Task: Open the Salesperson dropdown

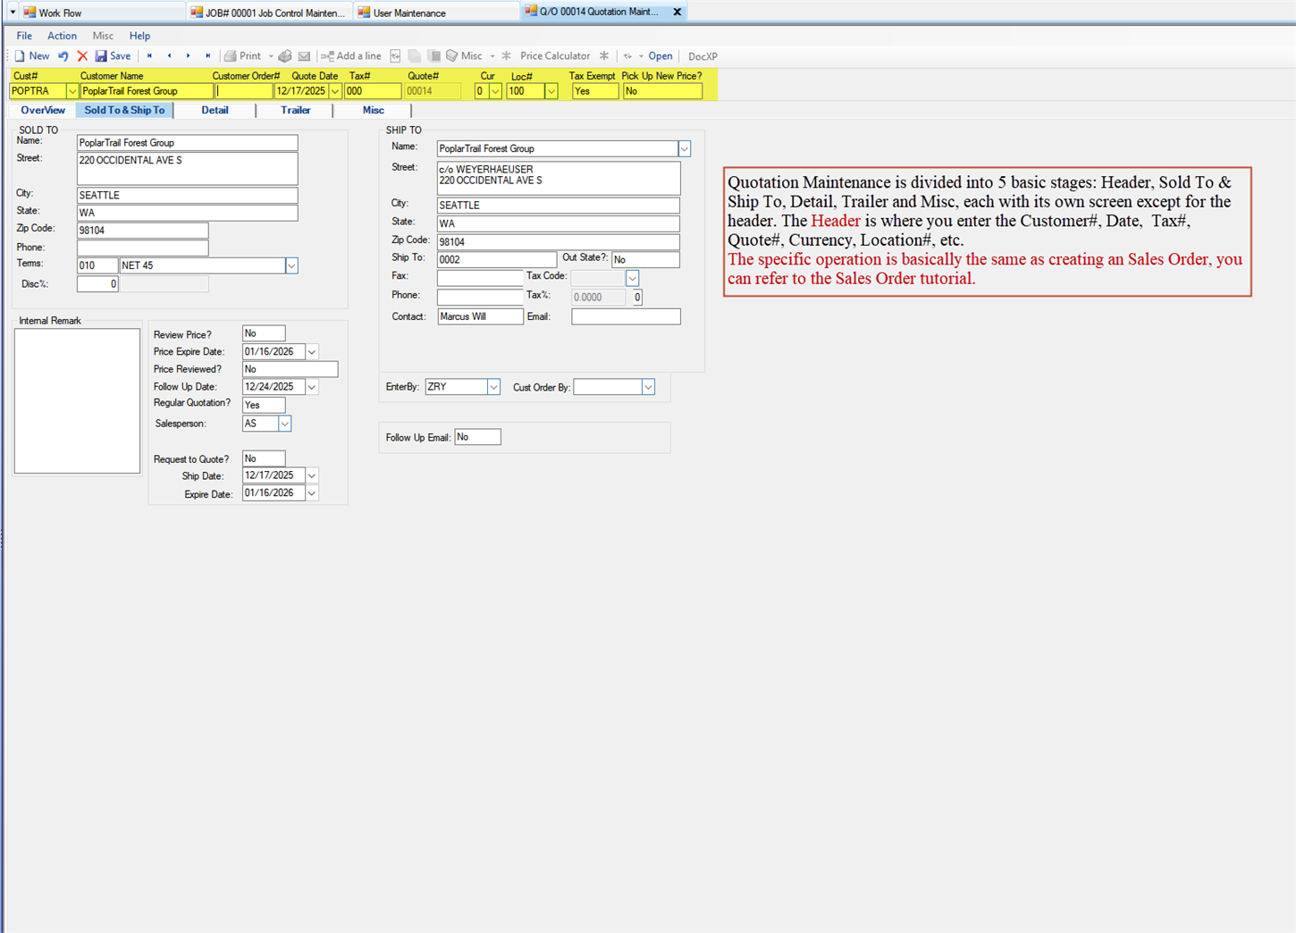Action: (284, 423)
